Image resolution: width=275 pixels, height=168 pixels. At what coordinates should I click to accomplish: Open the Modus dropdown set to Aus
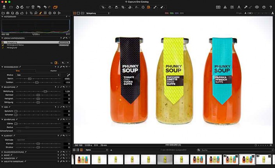click(38, 75)
